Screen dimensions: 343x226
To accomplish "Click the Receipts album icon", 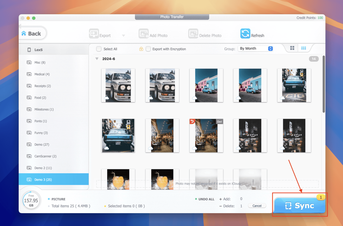I will coord(29,86).
